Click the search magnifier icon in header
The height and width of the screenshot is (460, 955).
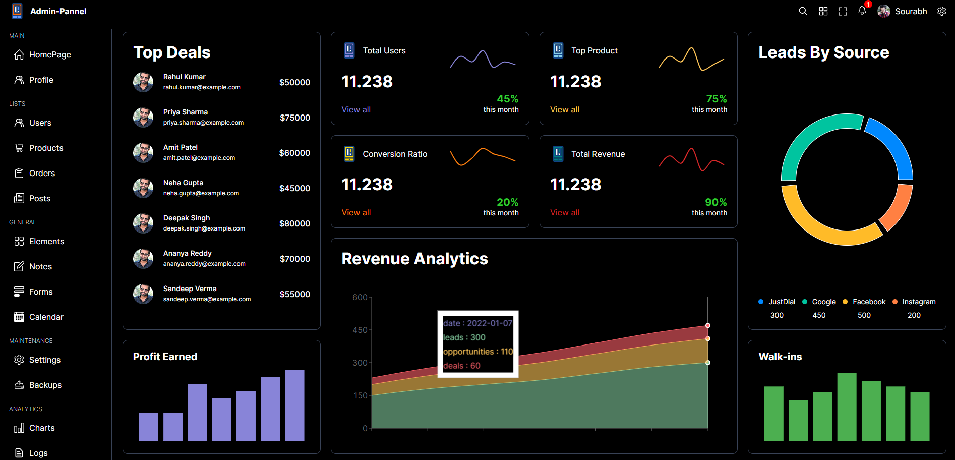[x=803, y=11]
